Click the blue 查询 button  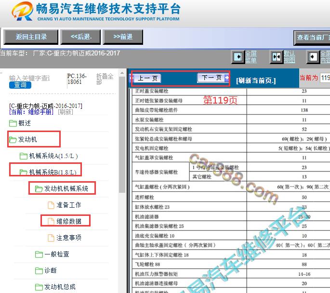(20, 85)
